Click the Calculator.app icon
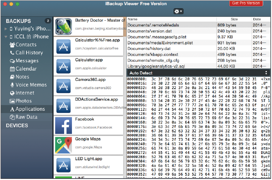 (x=63, y=66)
